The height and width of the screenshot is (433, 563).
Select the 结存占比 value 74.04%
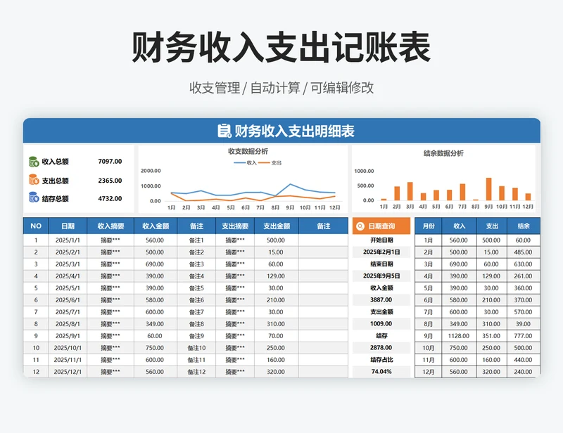[381, 372]
